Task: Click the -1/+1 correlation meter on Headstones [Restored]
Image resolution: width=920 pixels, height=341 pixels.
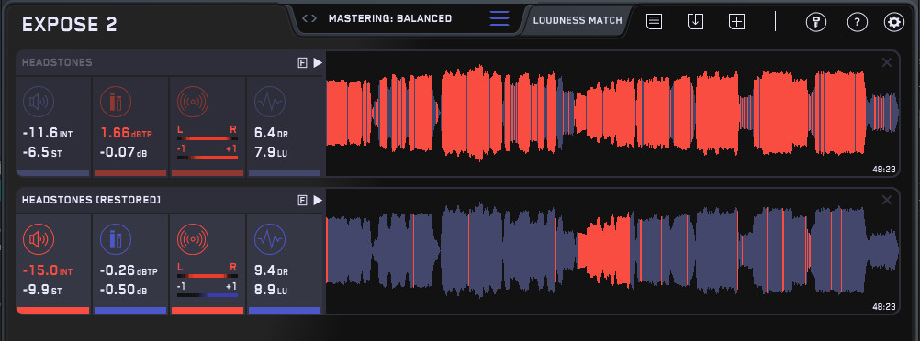Action: coord(208,295)
